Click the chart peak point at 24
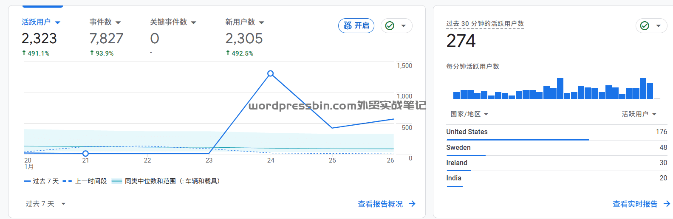 [271, 73]
